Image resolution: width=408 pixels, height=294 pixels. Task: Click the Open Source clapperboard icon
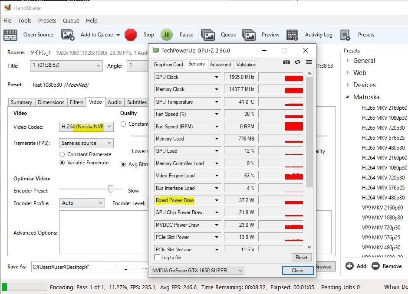pyautogui.click(x=10, y=35)
